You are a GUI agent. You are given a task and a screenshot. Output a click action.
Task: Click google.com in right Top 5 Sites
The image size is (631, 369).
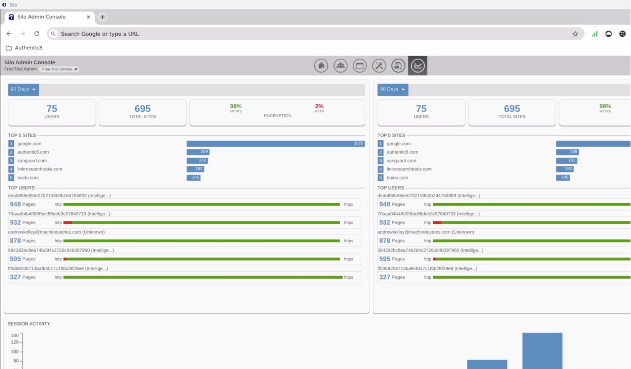pyautogui.click(x=398, y=144)
